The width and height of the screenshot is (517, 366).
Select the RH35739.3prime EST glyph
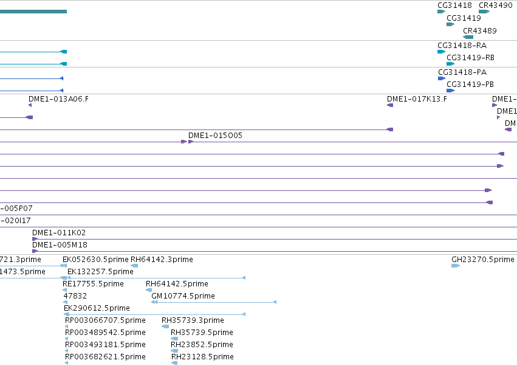tap(165, 326)
